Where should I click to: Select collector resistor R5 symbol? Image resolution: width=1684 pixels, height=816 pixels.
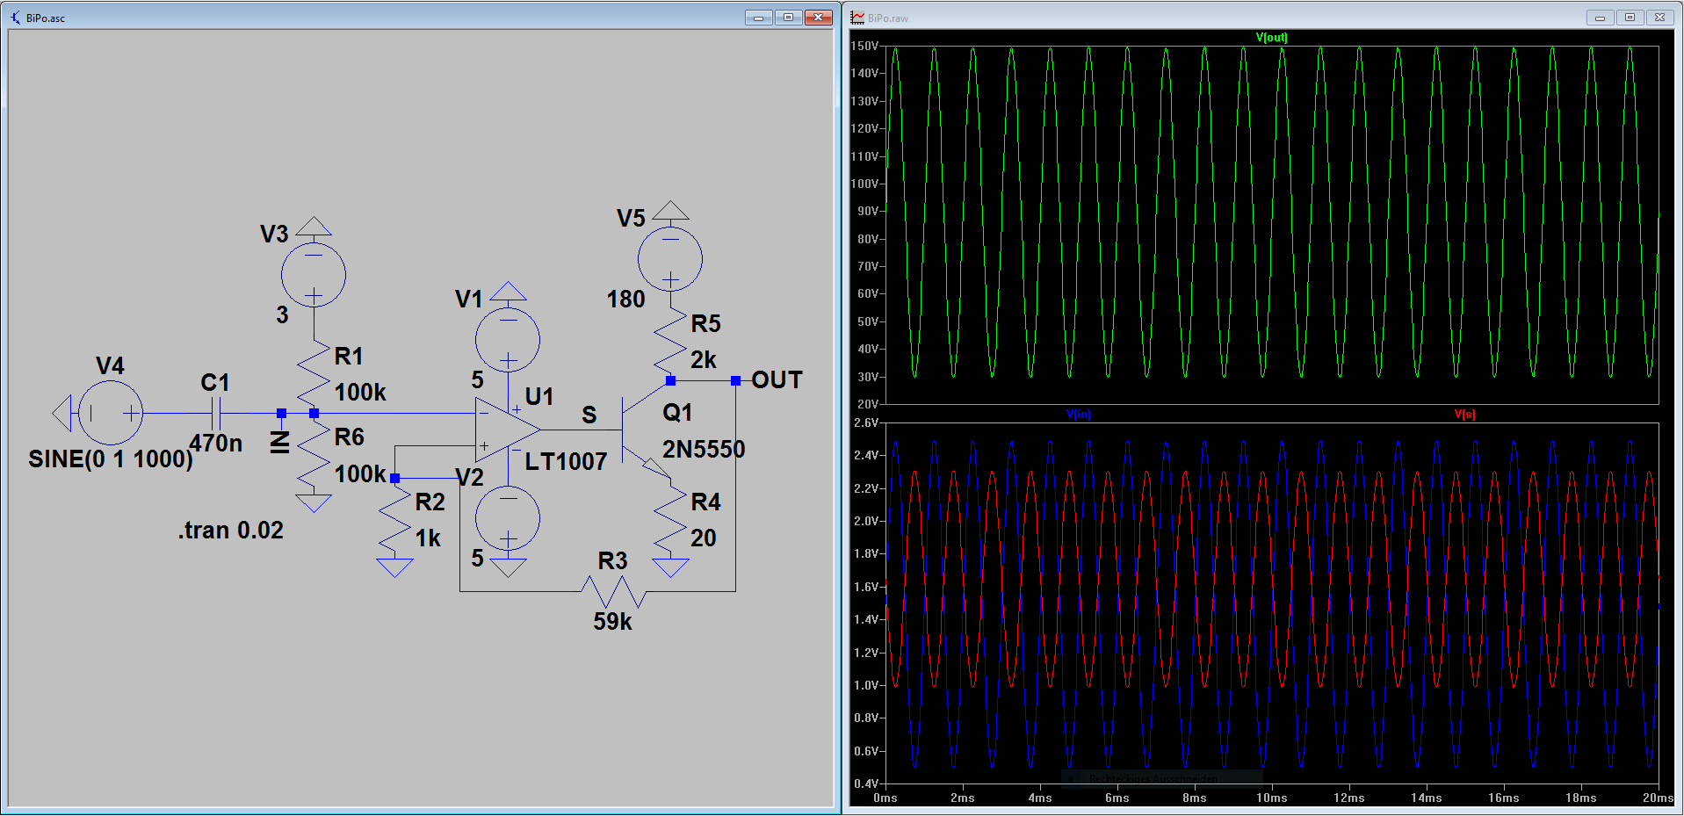click(670, 340)
